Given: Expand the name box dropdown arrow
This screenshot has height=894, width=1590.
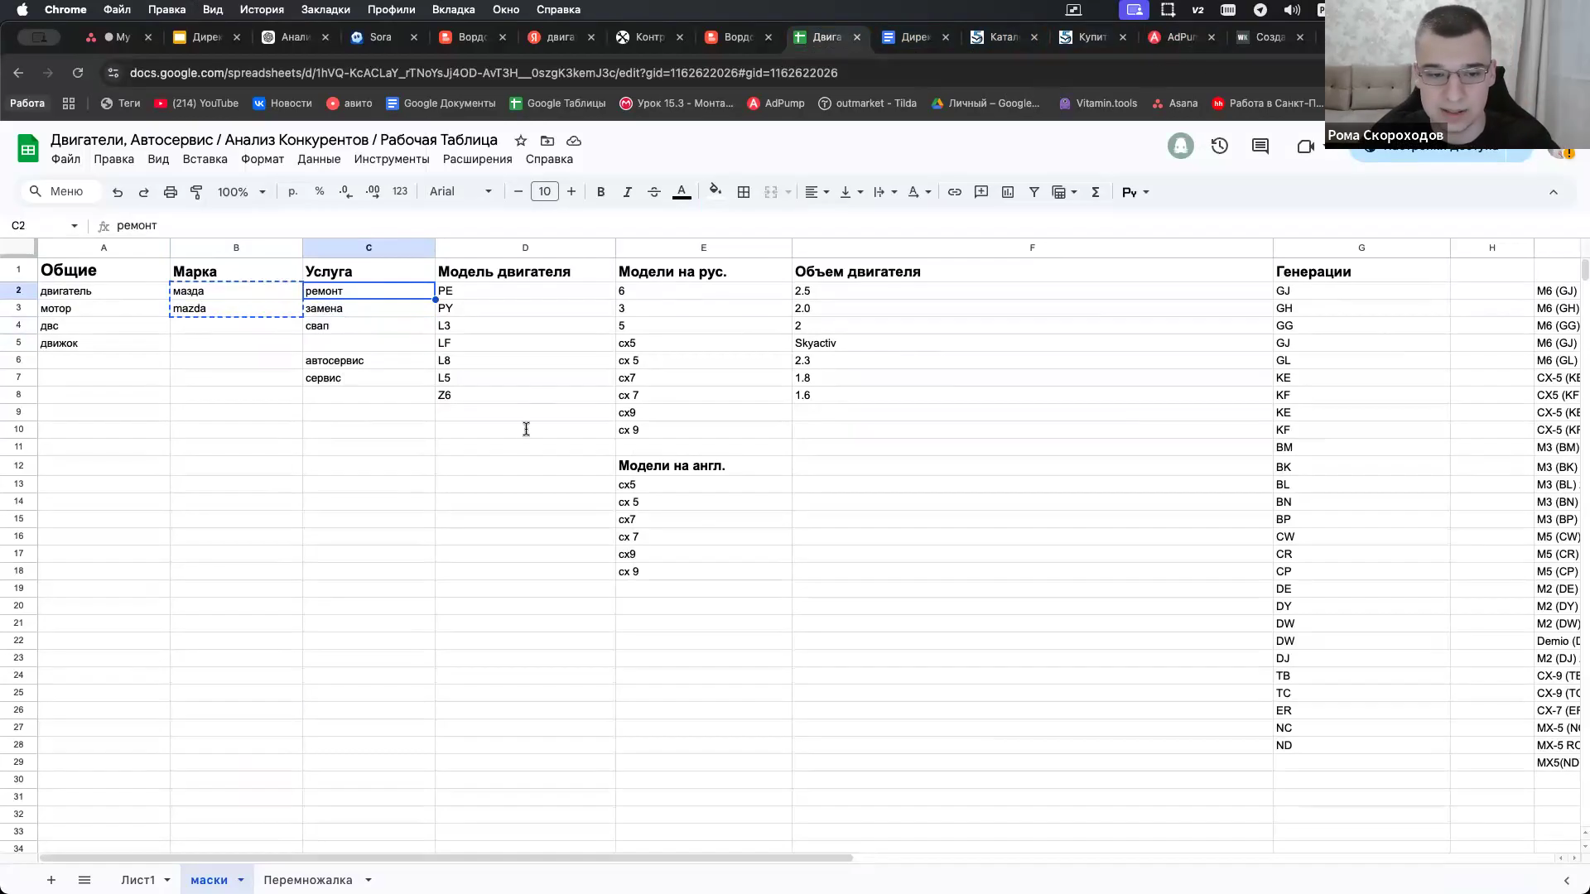Looking at the screenshot, I should click(x=75, y=226).
